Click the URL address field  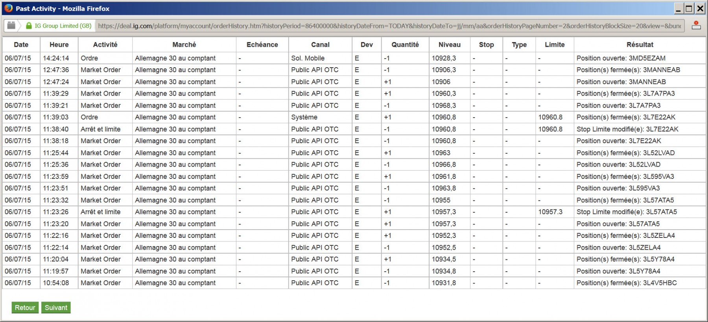click(389, 26)
